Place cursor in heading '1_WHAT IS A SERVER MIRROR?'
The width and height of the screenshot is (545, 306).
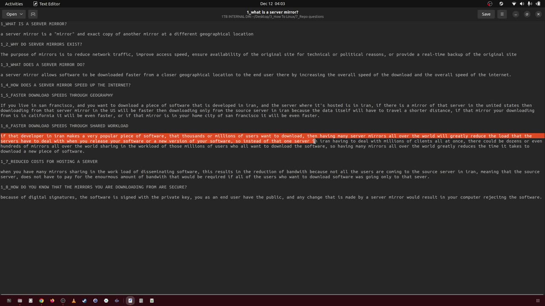tap(34, 24)
